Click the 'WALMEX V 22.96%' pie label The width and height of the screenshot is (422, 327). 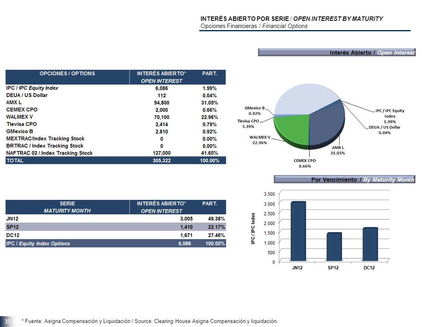(x=260, y=140)
